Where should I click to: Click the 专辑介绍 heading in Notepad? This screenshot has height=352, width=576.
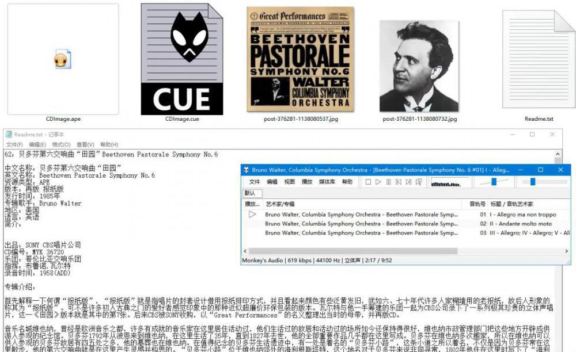(20, 287)
